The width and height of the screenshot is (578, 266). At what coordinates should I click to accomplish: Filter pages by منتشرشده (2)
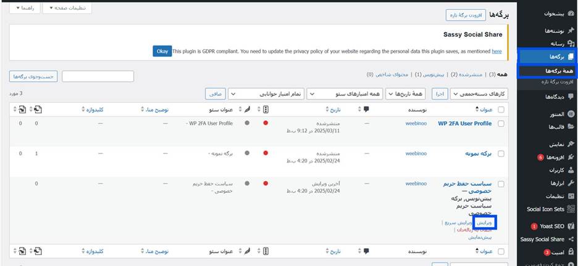coord(466,75)
